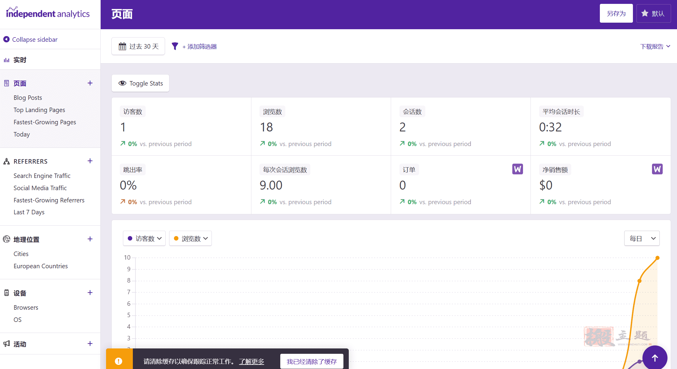
Task: Open the 访客数 chart metric dropdown
Action: point(144,238)
